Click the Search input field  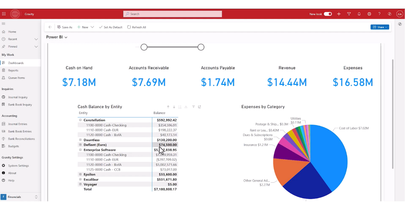173,14
